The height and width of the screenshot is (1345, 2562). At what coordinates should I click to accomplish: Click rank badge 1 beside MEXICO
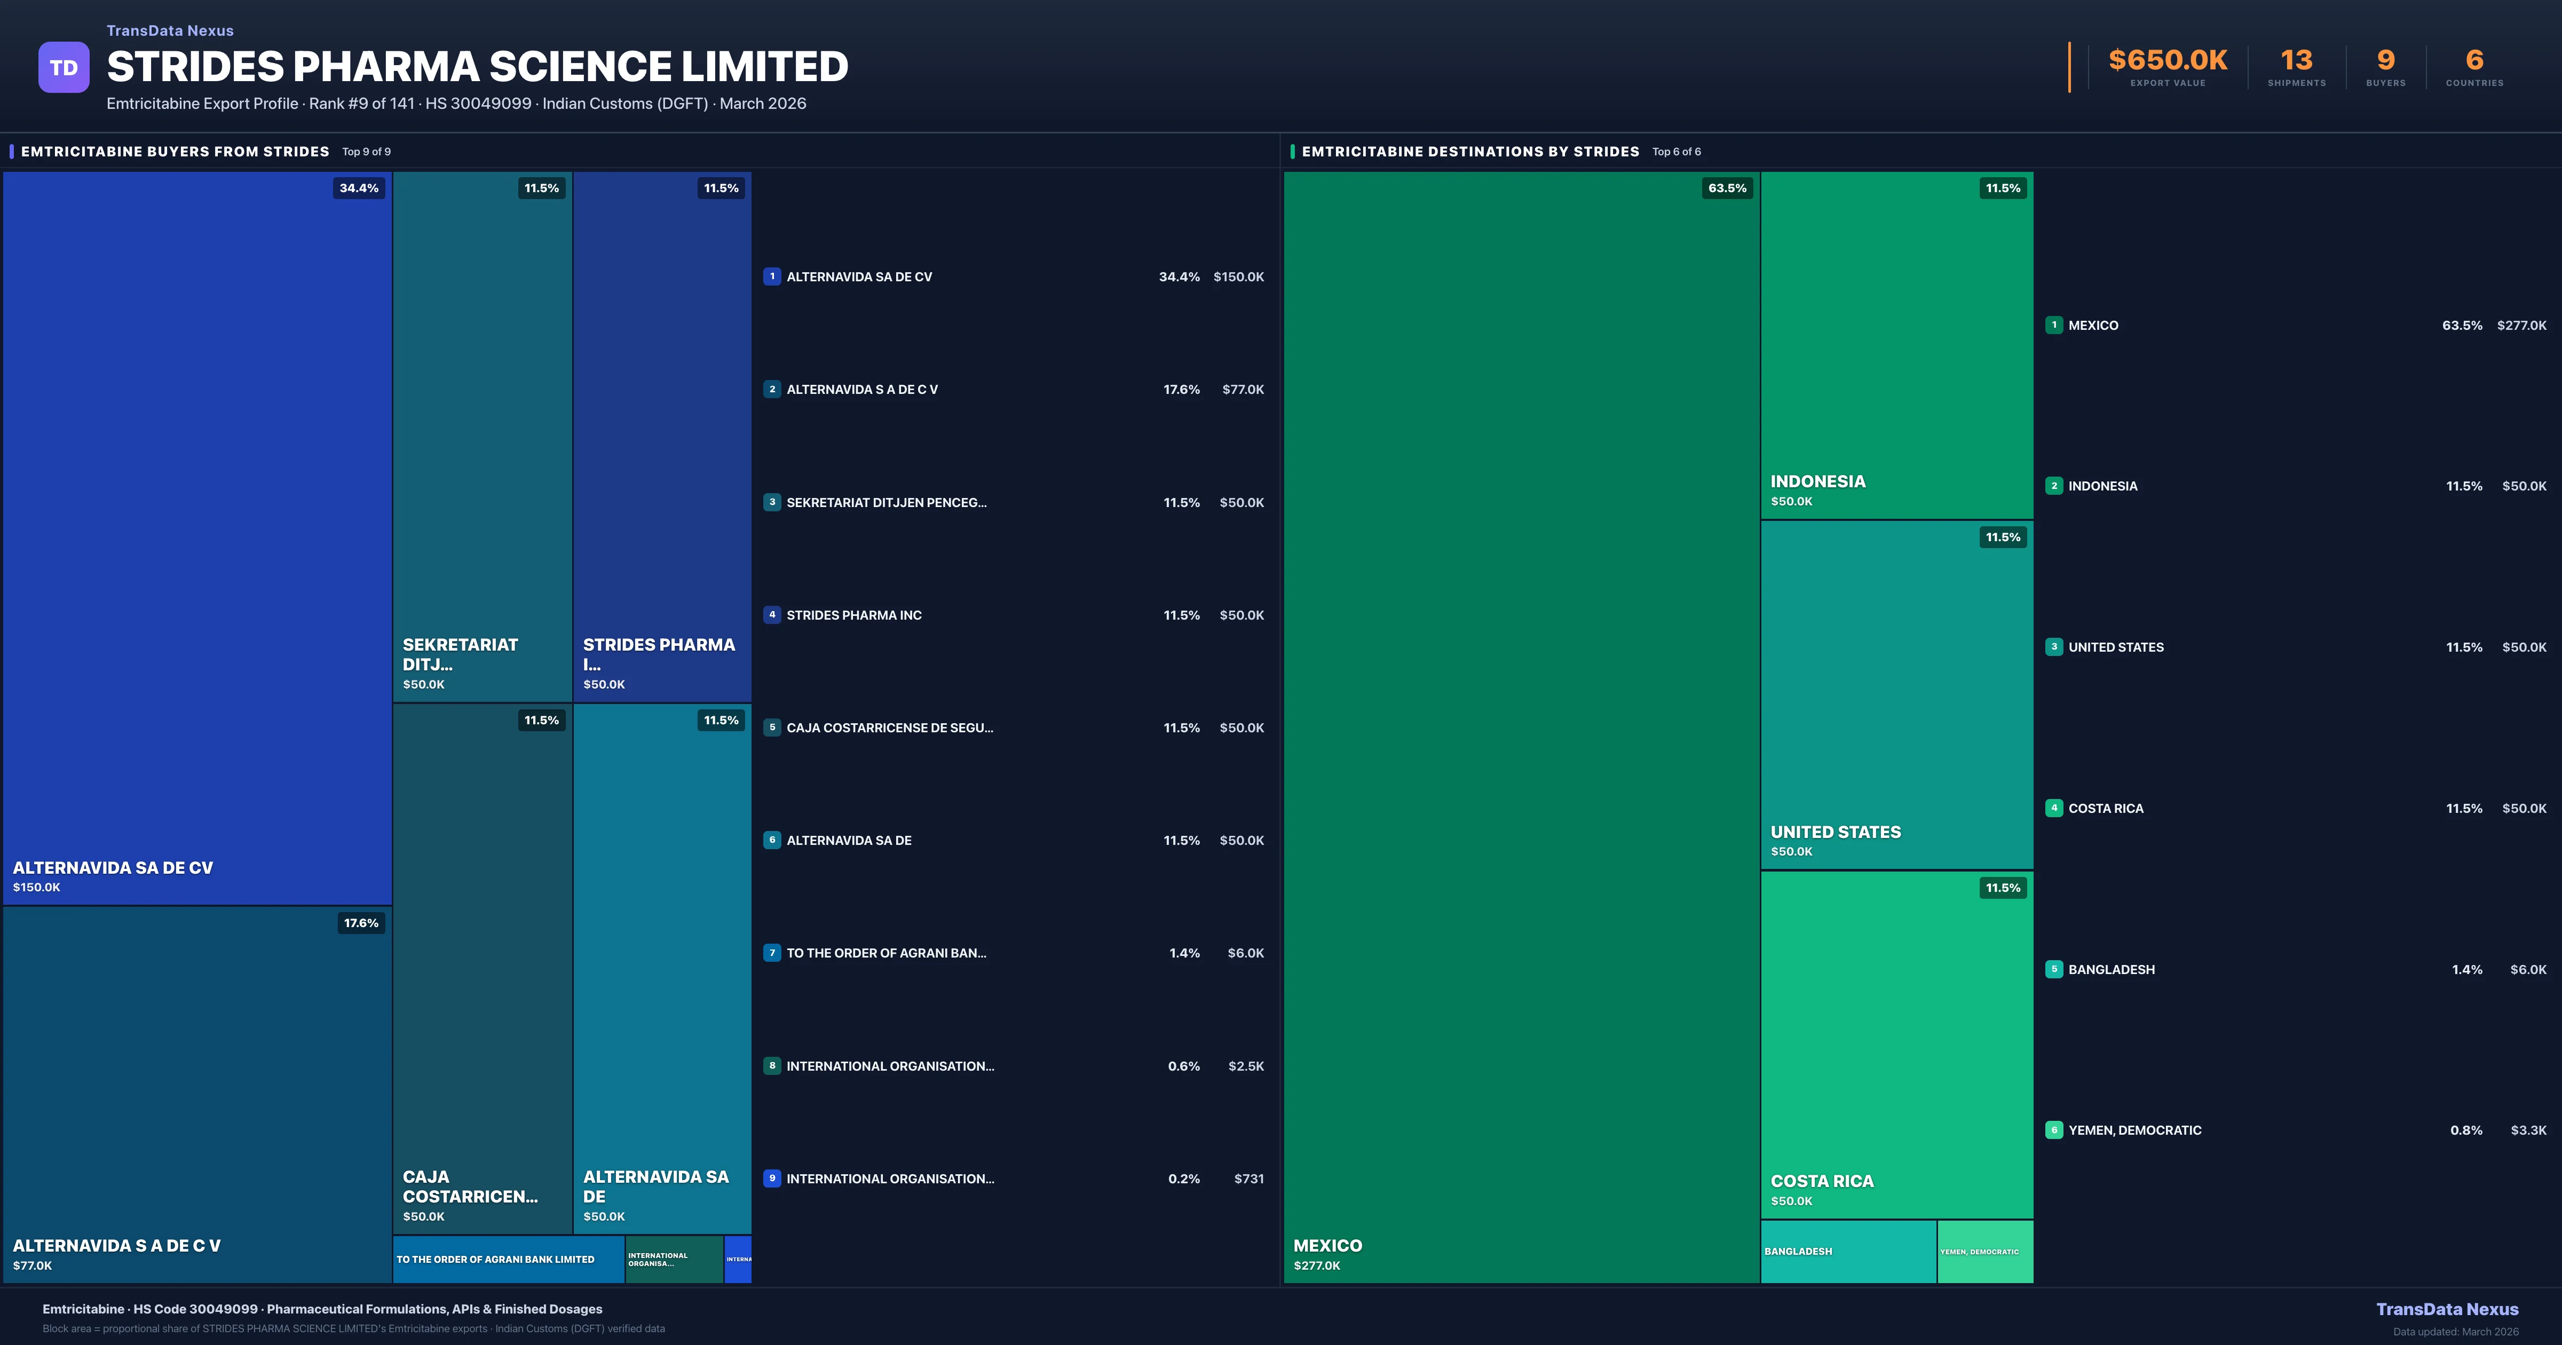tap(2054, 325)
